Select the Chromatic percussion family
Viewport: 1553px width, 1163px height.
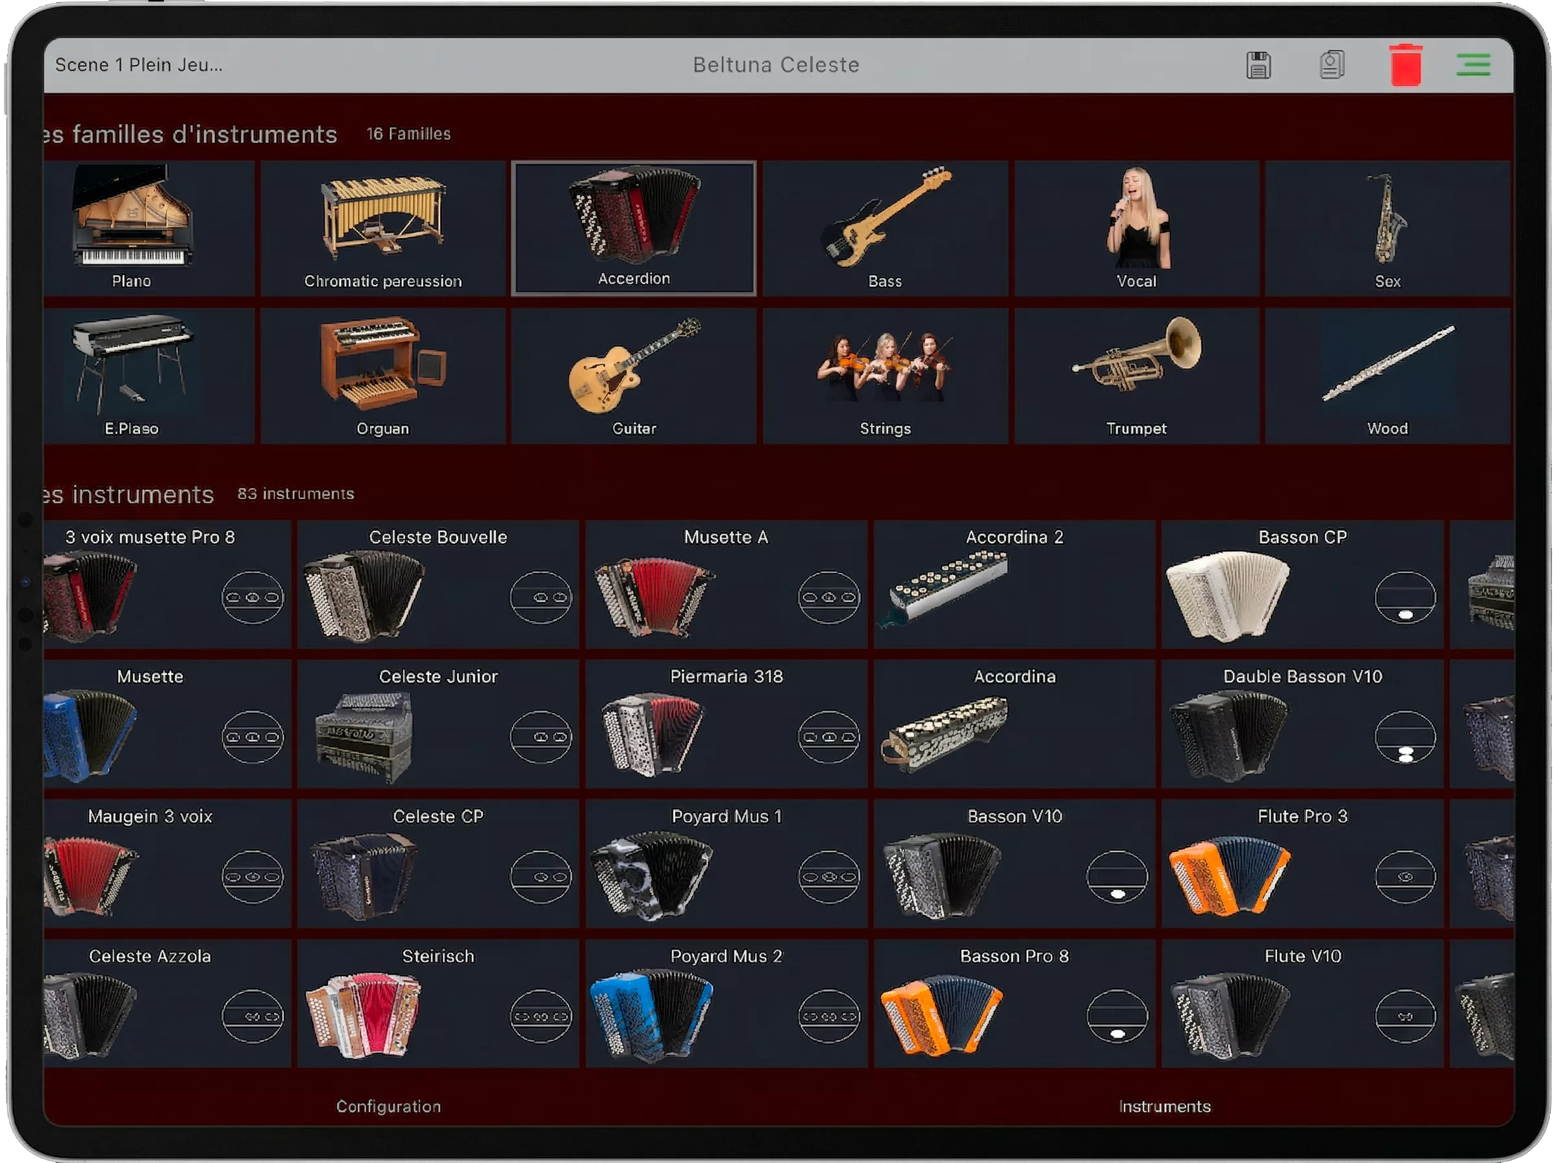click(x=382, y=228)
